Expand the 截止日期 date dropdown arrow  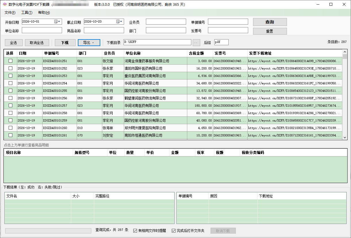click(x=122, y=22)
